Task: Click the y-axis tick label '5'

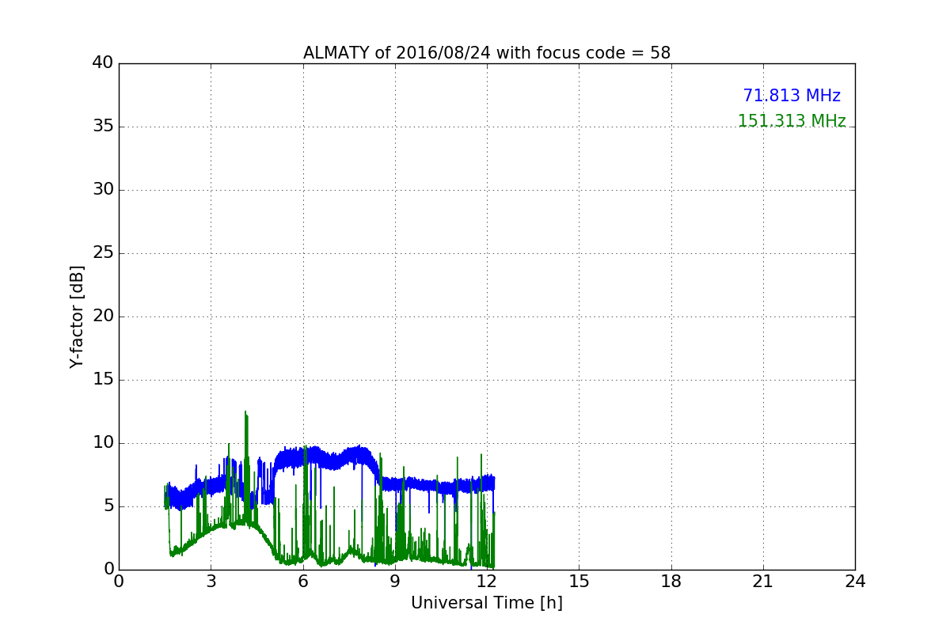Action: pyautogui.click(x=108, y=506)
